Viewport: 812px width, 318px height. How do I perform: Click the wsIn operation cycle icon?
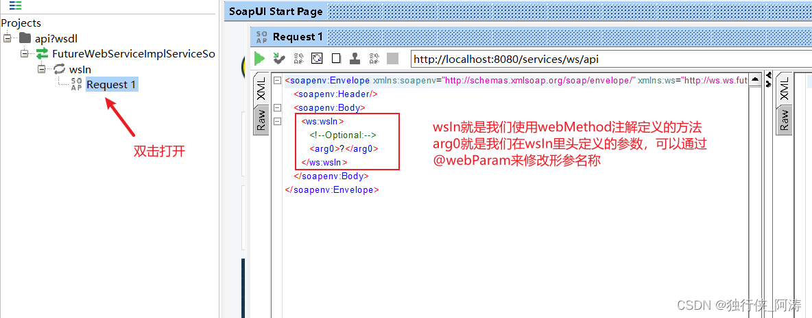tap(60, 69)
